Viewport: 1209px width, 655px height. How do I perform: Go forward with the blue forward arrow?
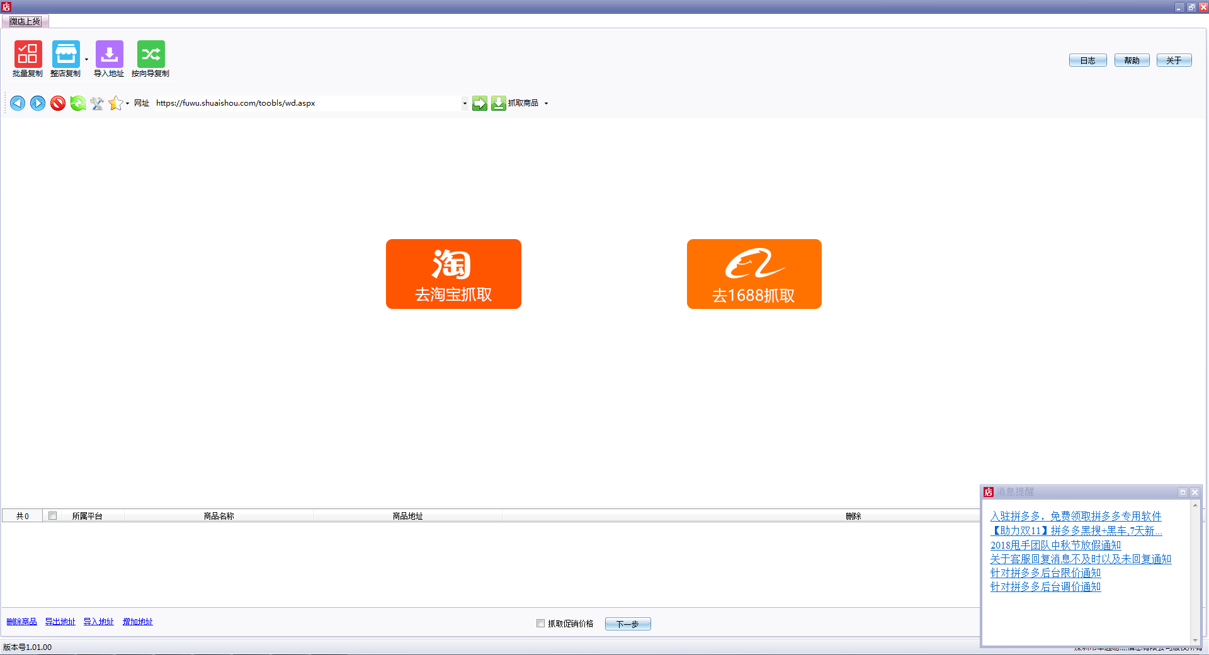38,103
